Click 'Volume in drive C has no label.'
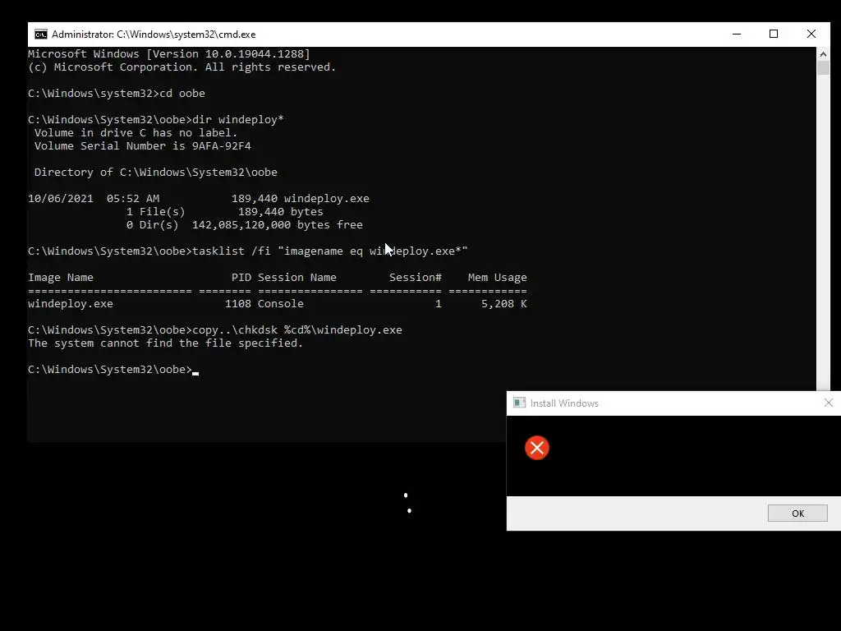841x631 pixels. coord(136,132)
